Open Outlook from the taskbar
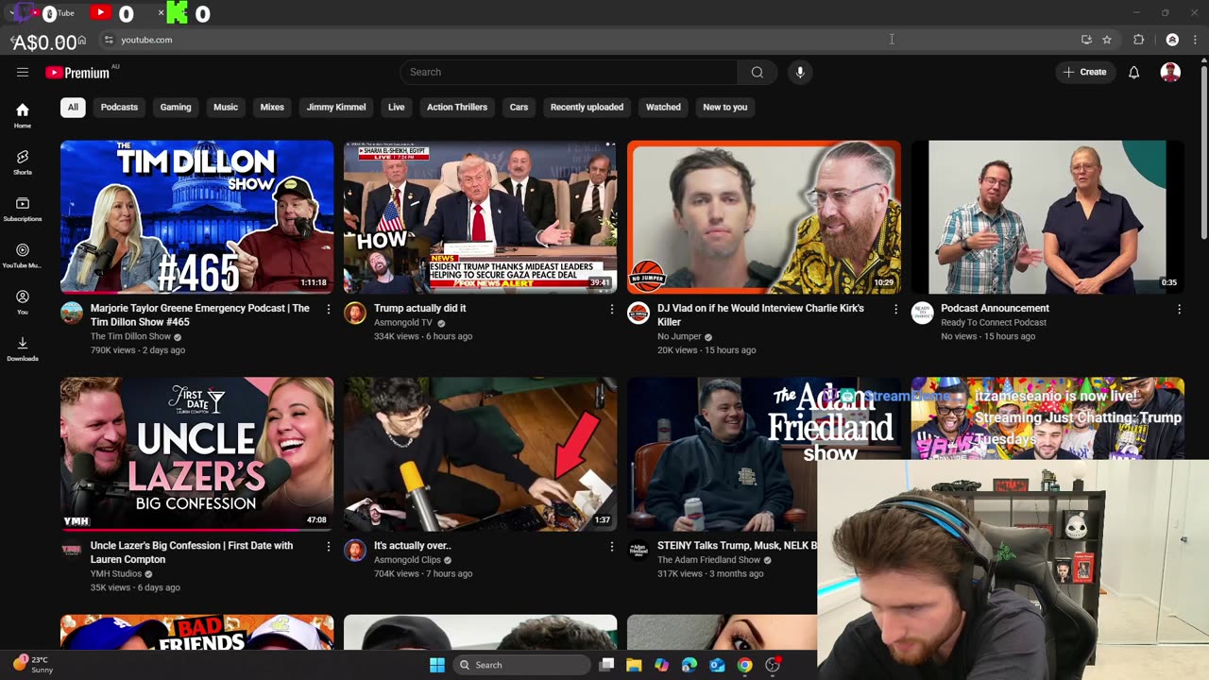Viewport: 1209px width, 680px height. point(717,665)
